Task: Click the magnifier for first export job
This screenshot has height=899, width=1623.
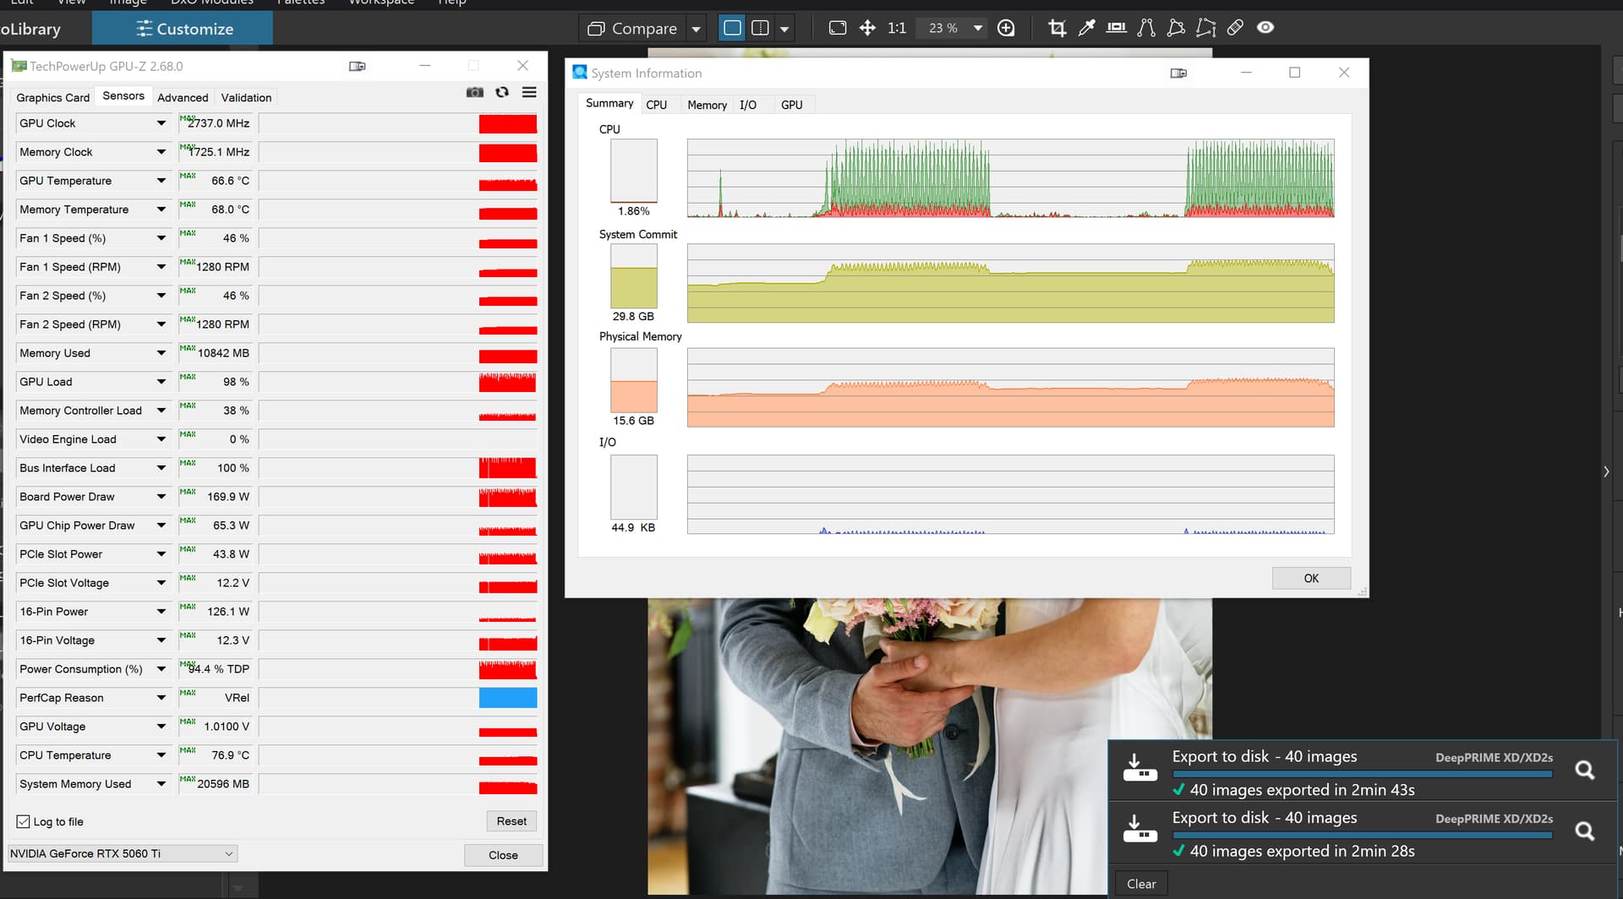Action: click(1584, 770)
